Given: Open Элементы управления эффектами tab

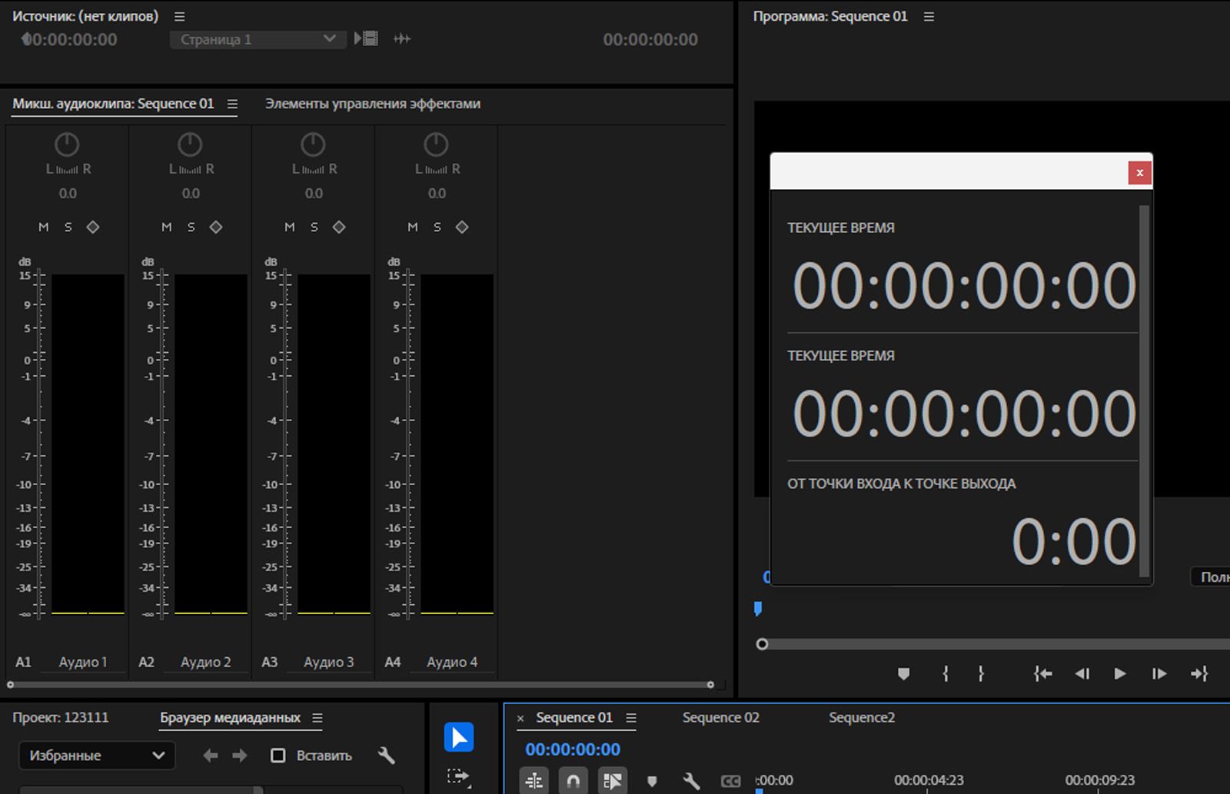Looking at the screenshot, I should pos(373,104).
